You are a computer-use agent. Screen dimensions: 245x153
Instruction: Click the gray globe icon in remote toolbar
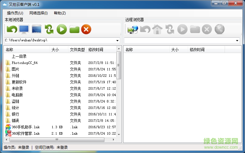(219, 29)
